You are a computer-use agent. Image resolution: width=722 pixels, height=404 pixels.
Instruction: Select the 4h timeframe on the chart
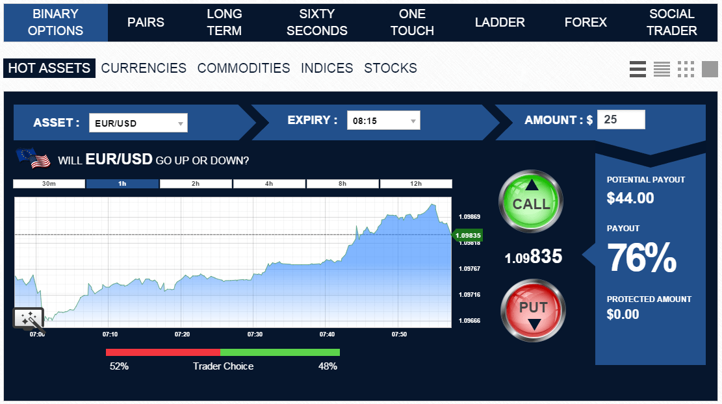coord(269,183)
